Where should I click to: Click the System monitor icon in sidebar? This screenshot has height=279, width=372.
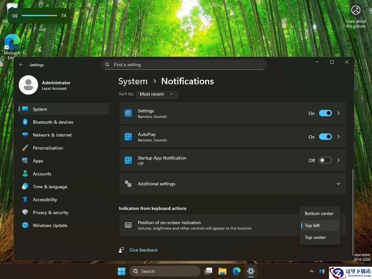[x=25, y=109]
